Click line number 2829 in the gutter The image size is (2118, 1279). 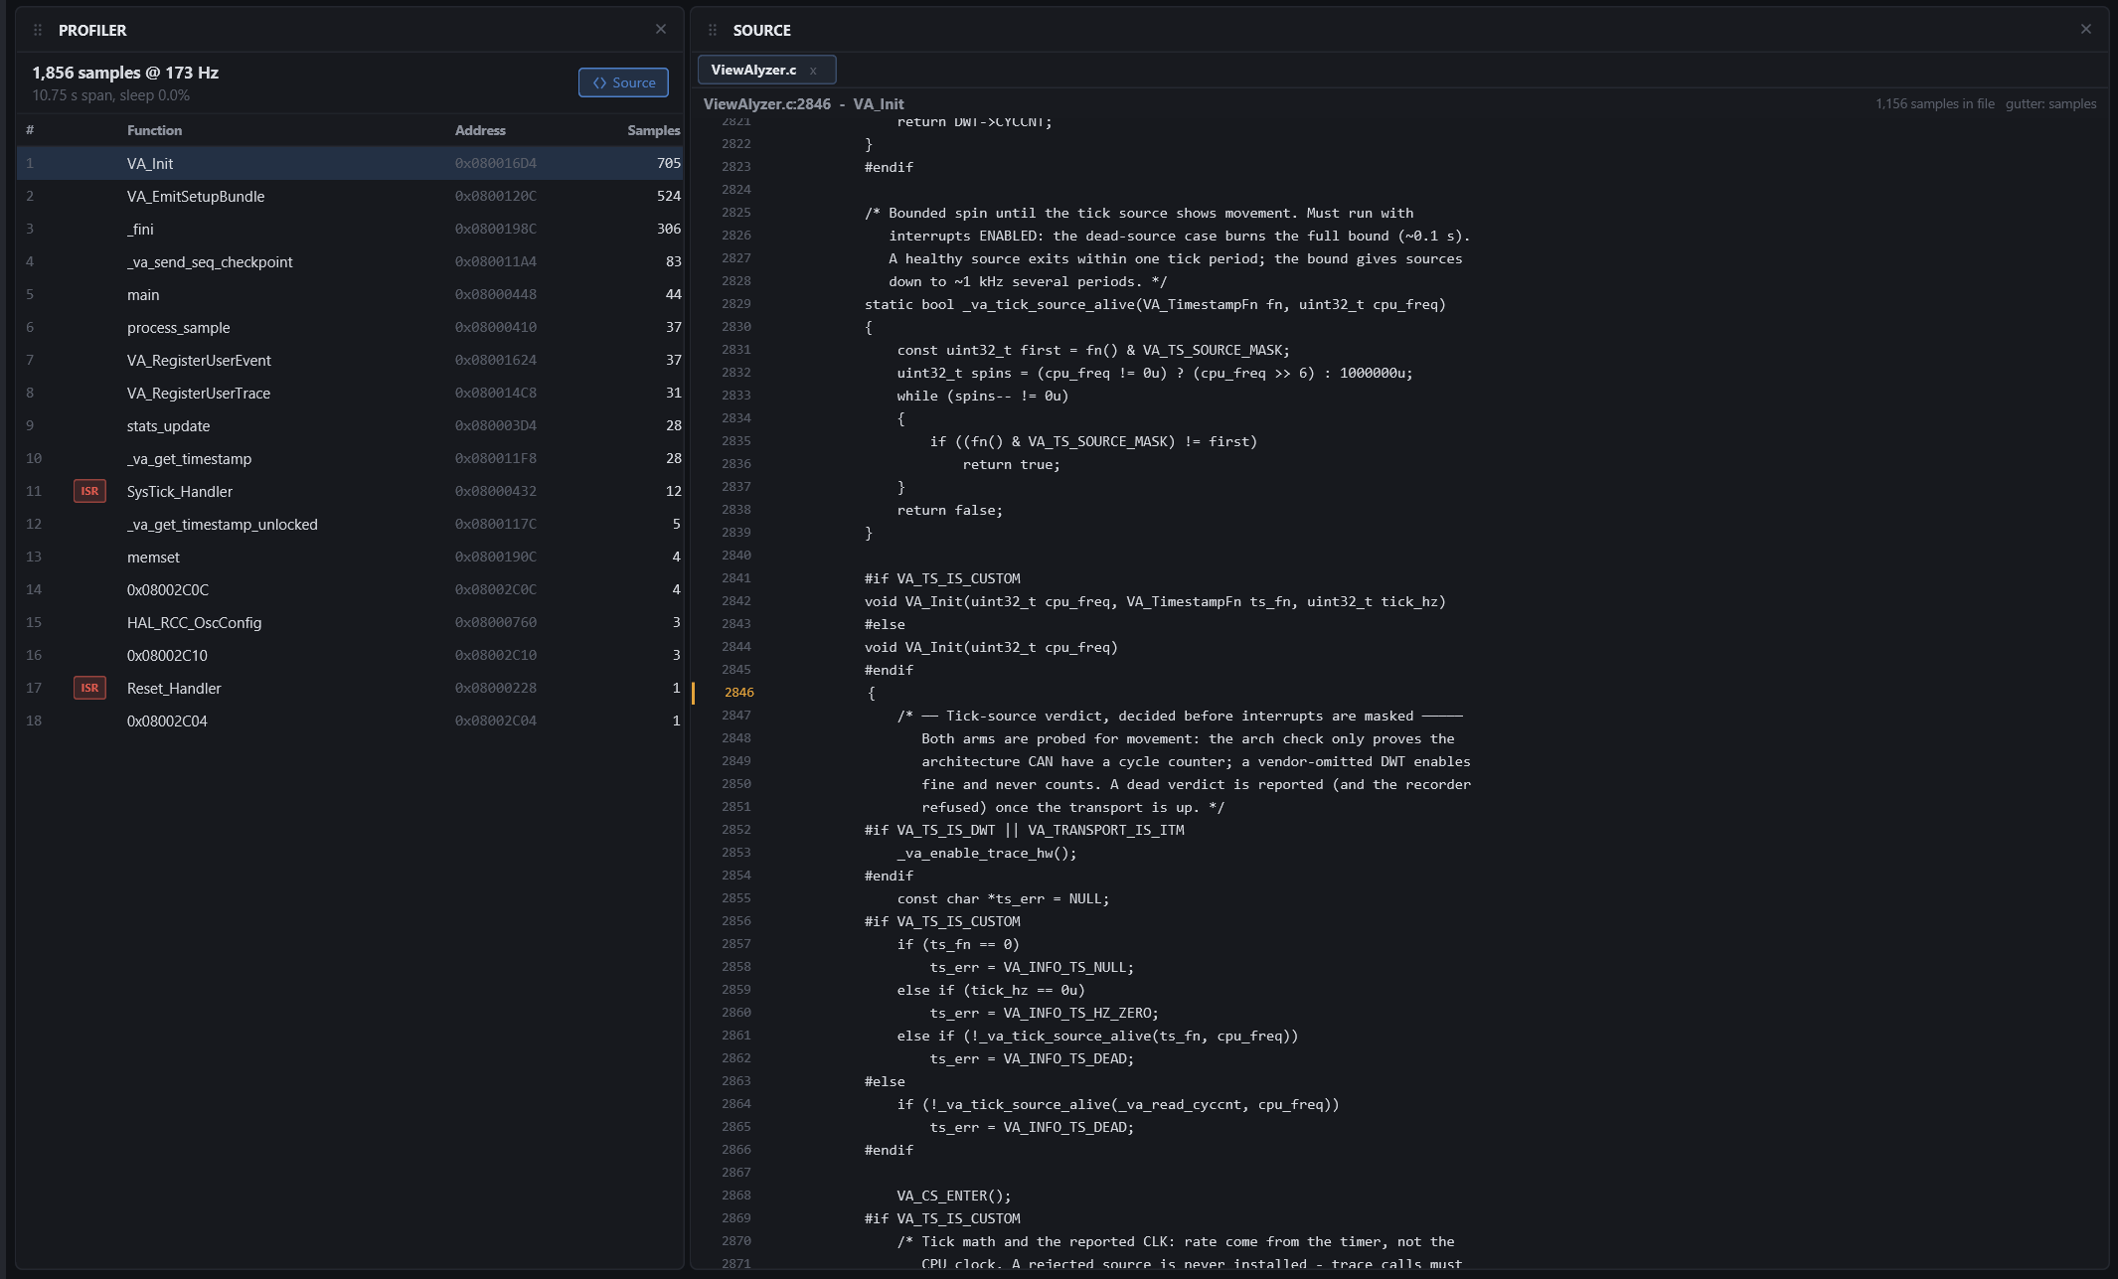pyautogui.click(x=736, y=304)
